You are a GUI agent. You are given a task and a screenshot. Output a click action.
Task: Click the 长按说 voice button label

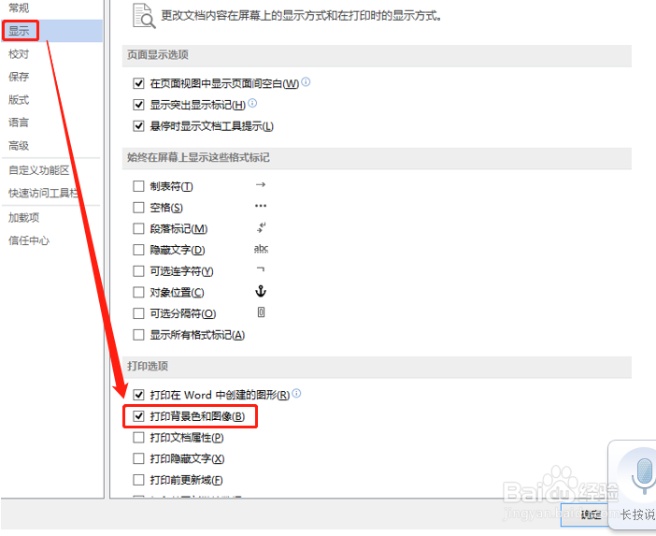click(638, 514)
